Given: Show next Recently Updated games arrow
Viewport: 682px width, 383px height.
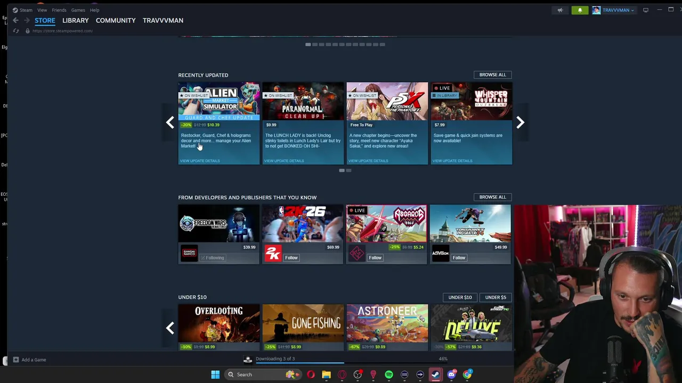Looking at the screenshot, I should [x=520, y=123].
